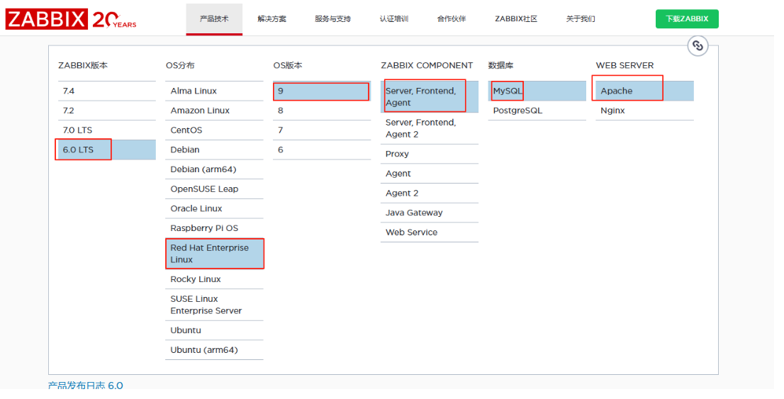Choose Apache web server

click(x=644, y=91)
